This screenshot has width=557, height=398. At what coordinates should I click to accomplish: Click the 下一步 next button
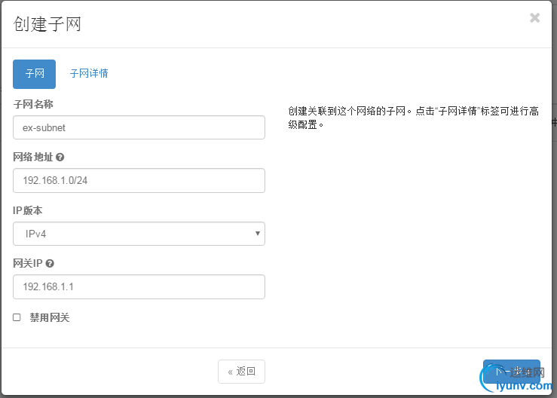(x=511, y=372)
